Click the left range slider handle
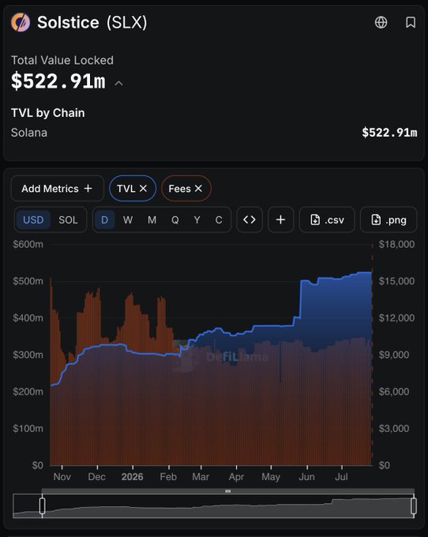Viewport: 428px width, 537px height. point(43,506)
